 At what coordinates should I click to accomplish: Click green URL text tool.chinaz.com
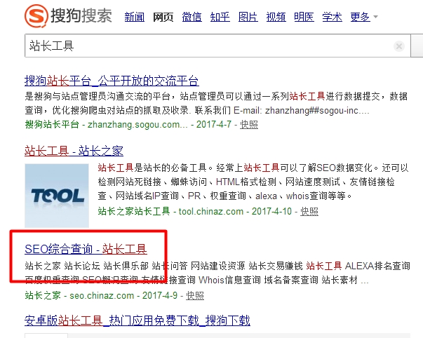click(211, 211)
